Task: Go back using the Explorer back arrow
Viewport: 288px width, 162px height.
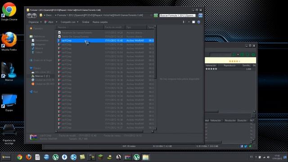Action: click(29, 16)
